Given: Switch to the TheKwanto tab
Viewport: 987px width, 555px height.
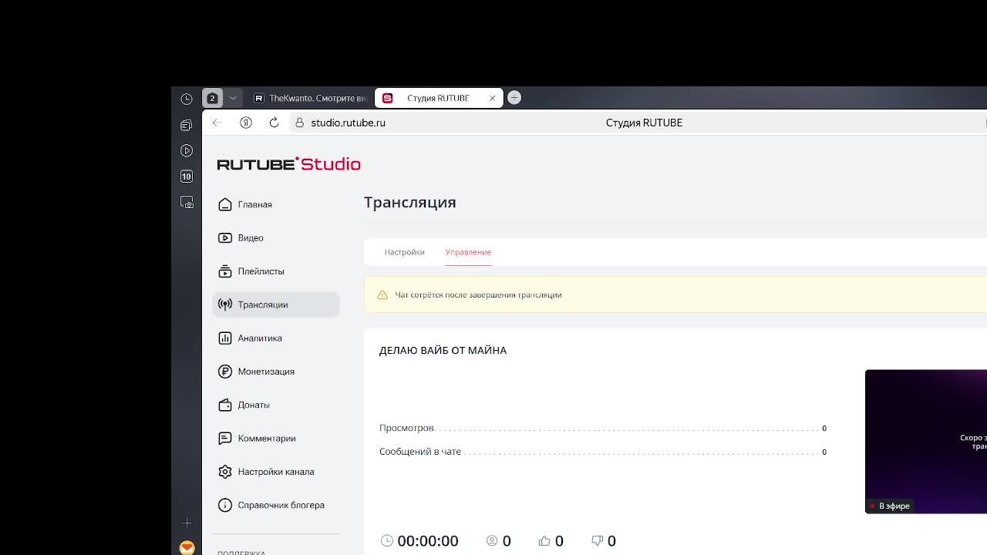Looking at the screenshot, I should pos(310,98).
